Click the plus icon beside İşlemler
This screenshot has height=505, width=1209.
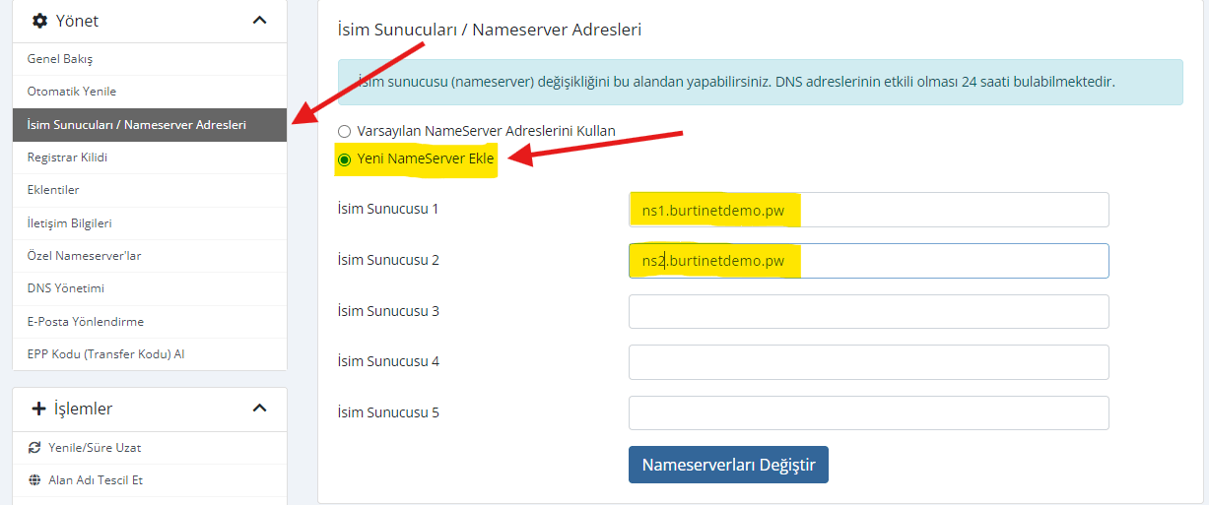point(39,409)
